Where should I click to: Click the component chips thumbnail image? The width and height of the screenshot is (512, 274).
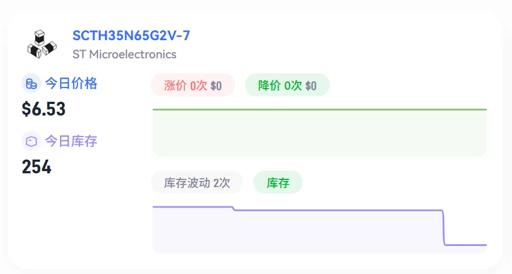point(42,44)
